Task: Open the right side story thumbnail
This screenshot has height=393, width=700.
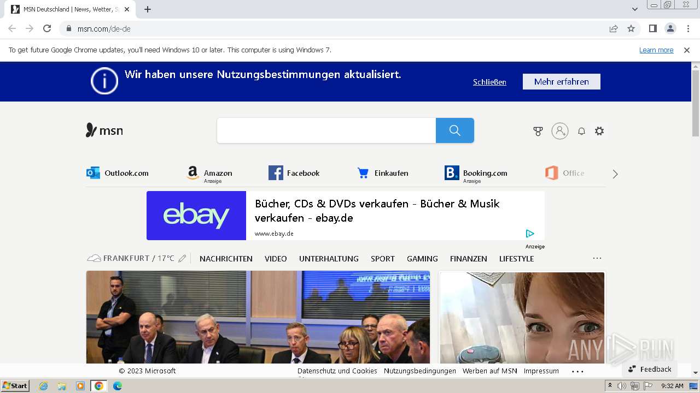Action: coord(522,318)
